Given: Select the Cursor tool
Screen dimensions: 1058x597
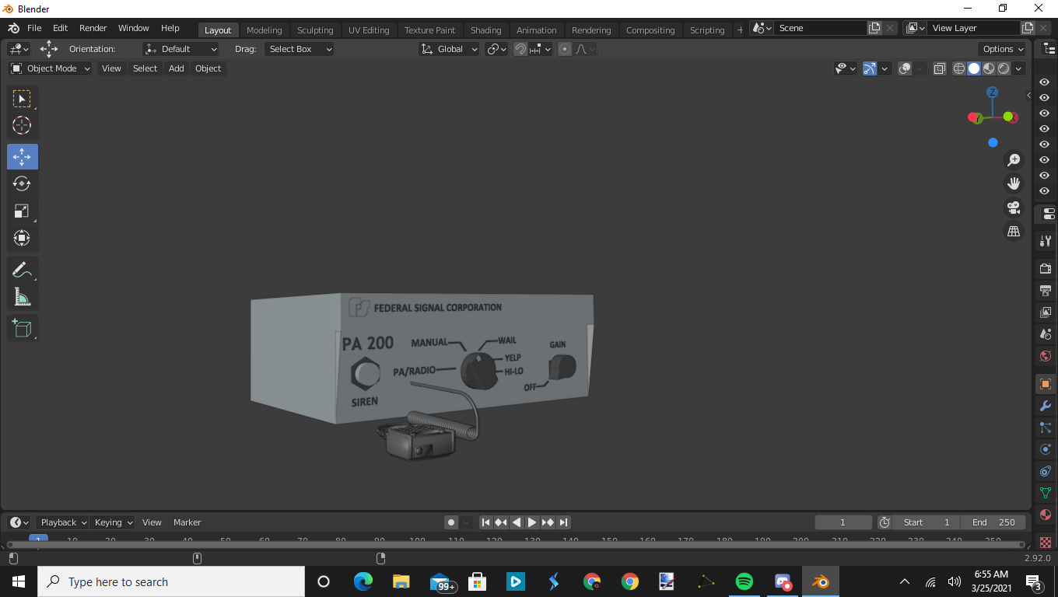Looking at the screenshot, I should pyautogui.click(x=22, y=125).
